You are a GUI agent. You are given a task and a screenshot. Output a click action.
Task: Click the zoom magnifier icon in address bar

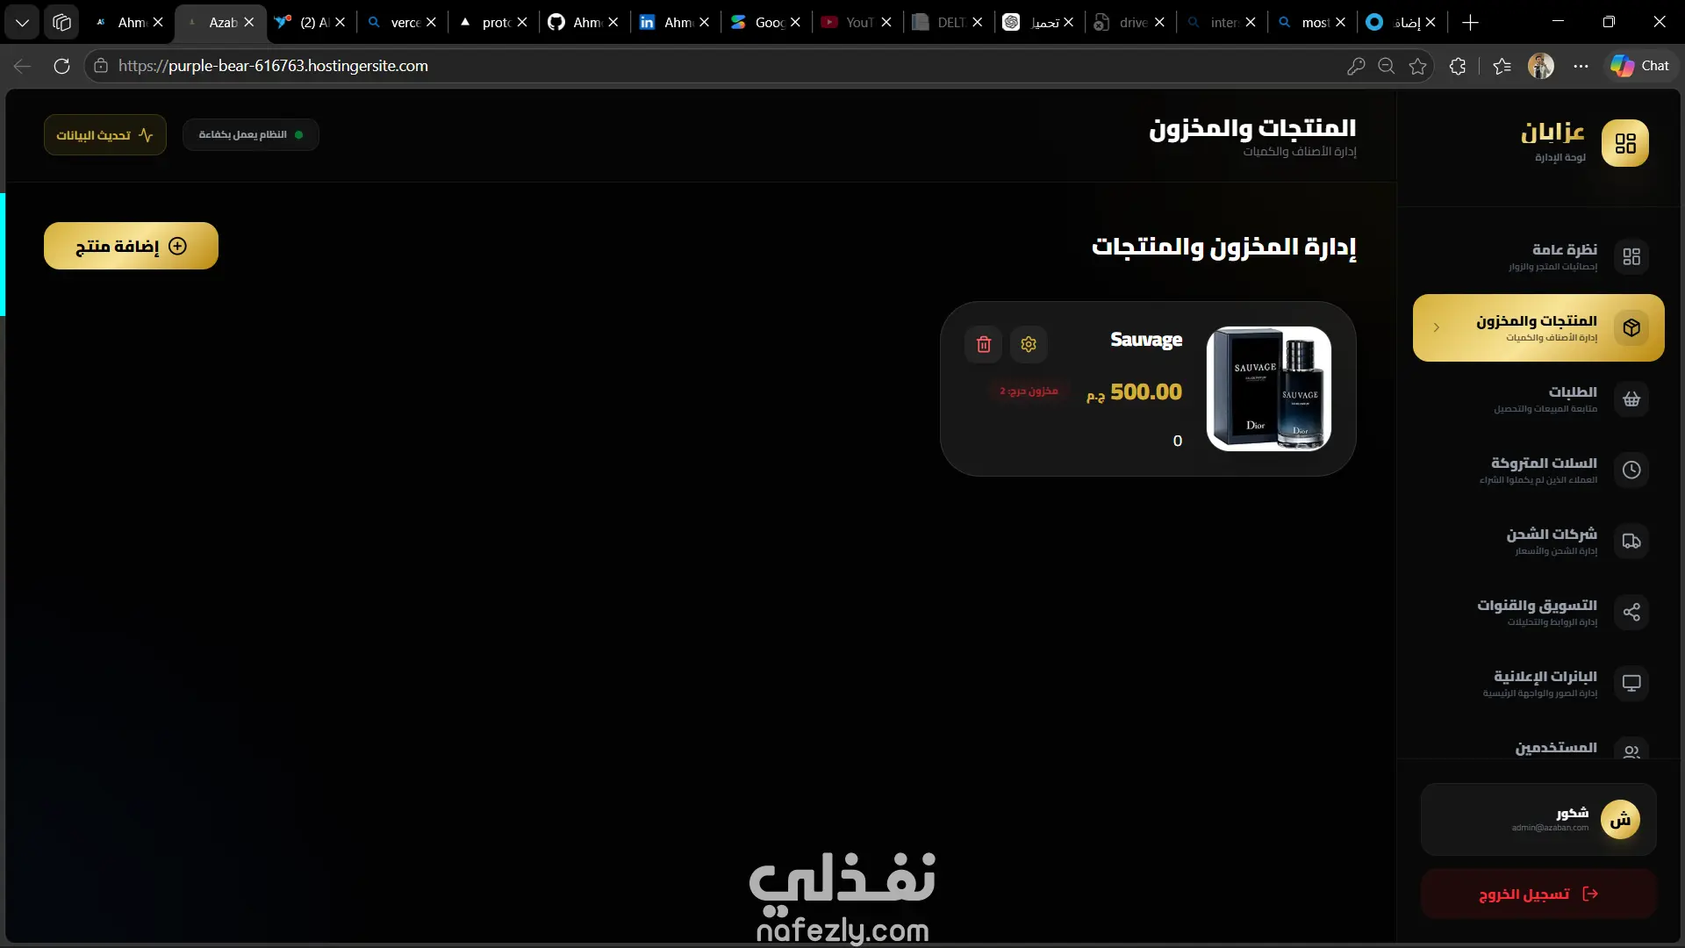point(1387,66)
